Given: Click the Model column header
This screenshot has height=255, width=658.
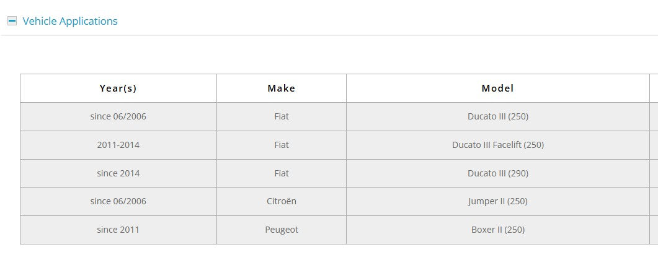Looking at the screenshot, I should click(x=497, y=89).
